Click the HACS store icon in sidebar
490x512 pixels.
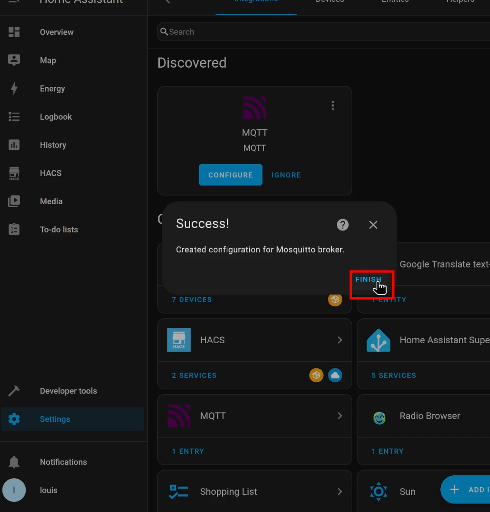(x=14, y=173)
